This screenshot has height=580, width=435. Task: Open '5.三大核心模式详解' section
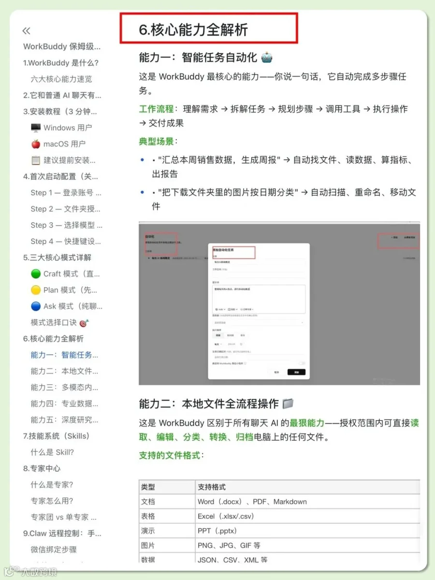[x=57, y=257]
